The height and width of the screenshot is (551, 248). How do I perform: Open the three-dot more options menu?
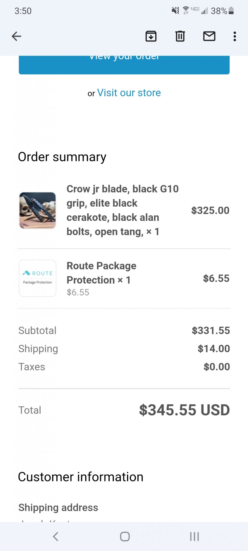(235, 36)
